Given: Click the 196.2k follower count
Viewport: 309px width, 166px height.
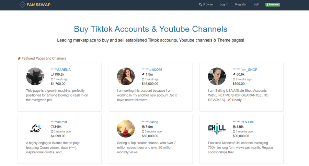Looking at the screenshot, I should point(59,75).
